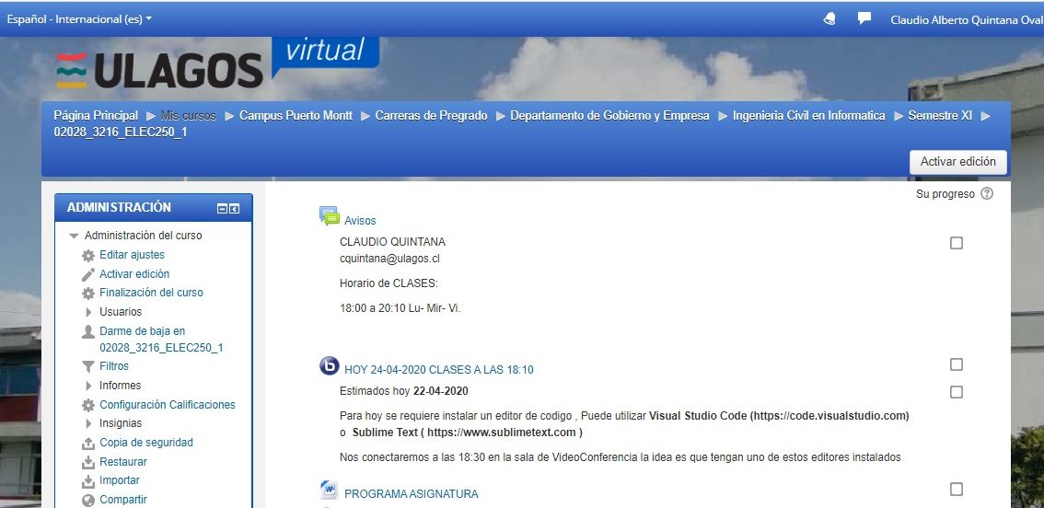Collapse Administración del curso tree

(74, 236)
